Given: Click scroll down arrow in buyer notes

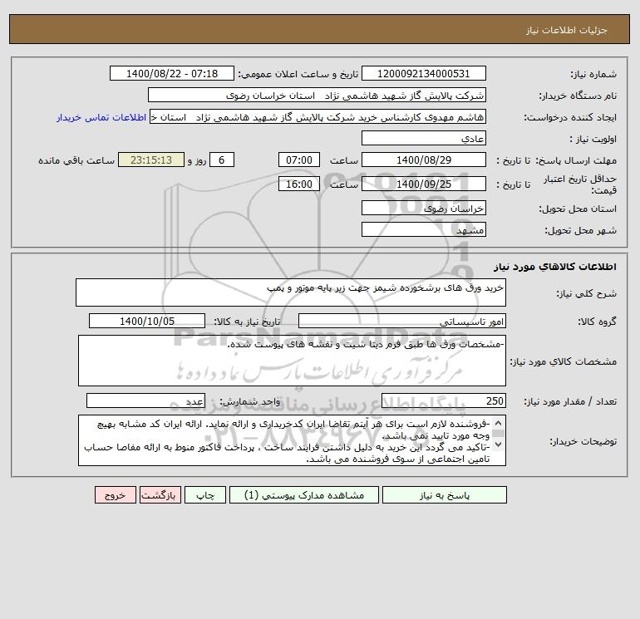Looking at the screenshot, I should (498, 444).
